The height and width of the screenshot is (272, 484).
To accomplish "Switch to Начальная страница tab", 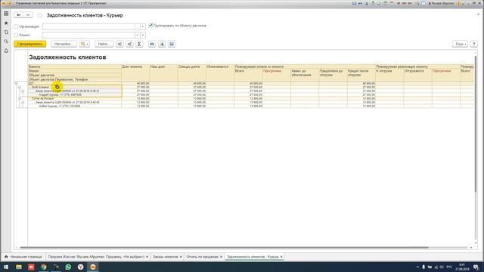I will click(23, 257).
